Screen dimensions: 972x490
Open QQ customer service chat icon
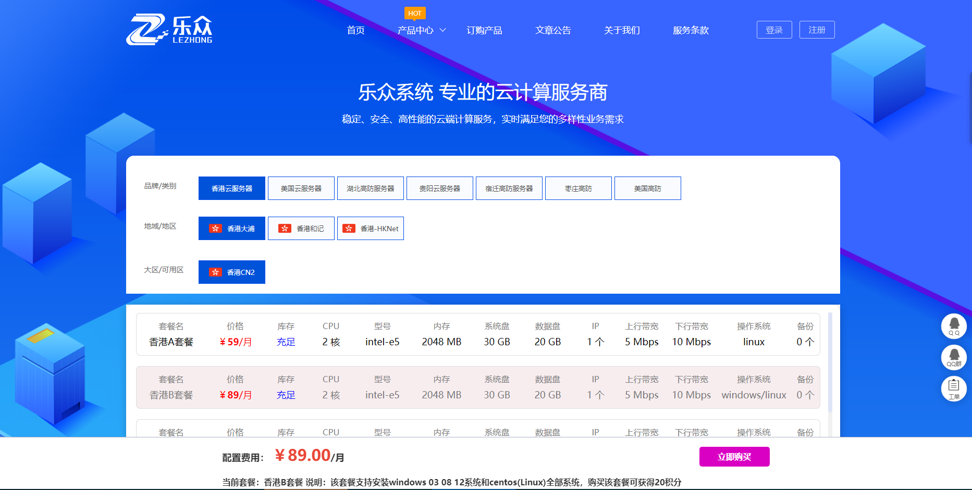point(953,326)
